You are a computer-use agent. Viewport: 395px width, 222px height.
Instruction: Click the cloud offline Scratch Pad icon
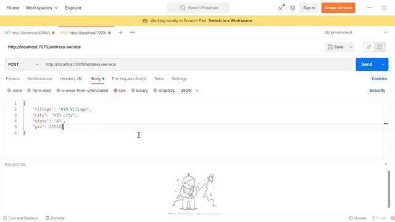[x=145, y=20]
